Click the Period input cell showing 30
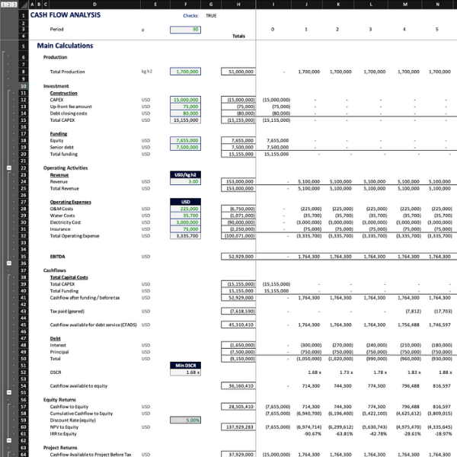457x457 pixels. [185, 29]
